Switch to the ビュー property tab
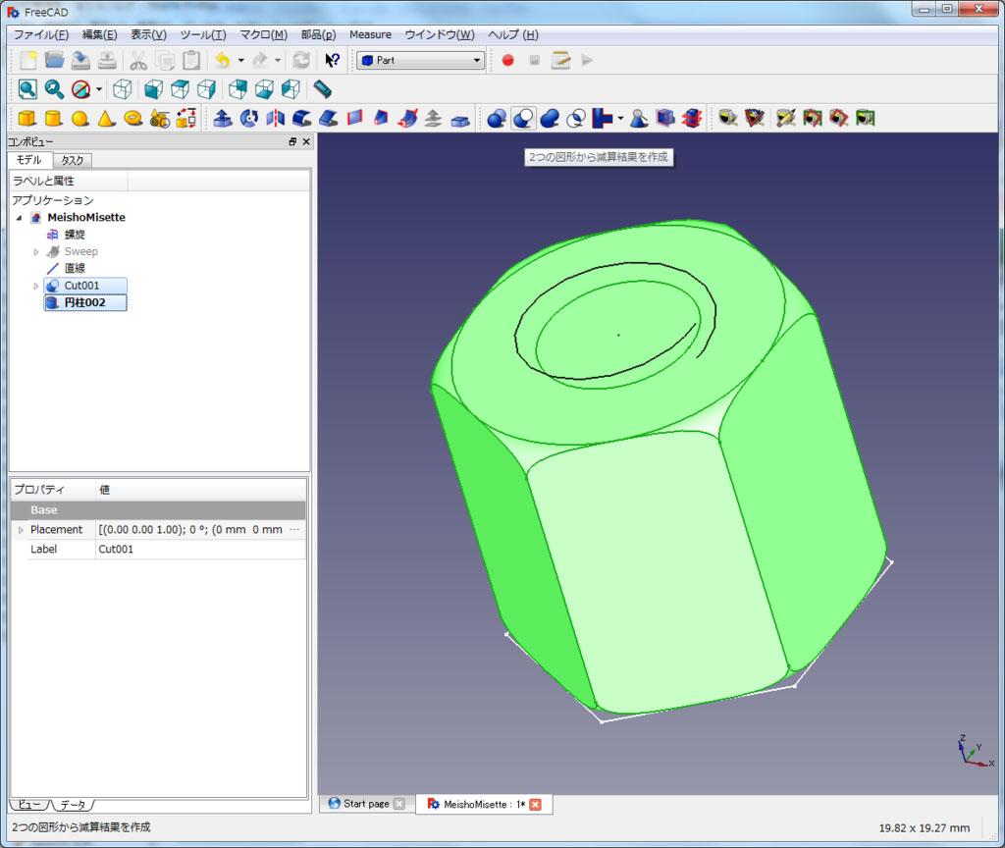The height and width of the screenshot is (848, 1005). point(28,805)
